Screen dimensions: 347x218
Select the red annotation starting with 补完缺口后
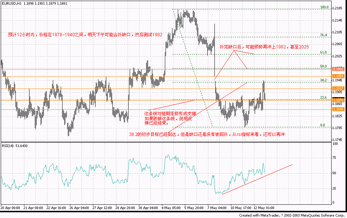click(x=264, y=47)
